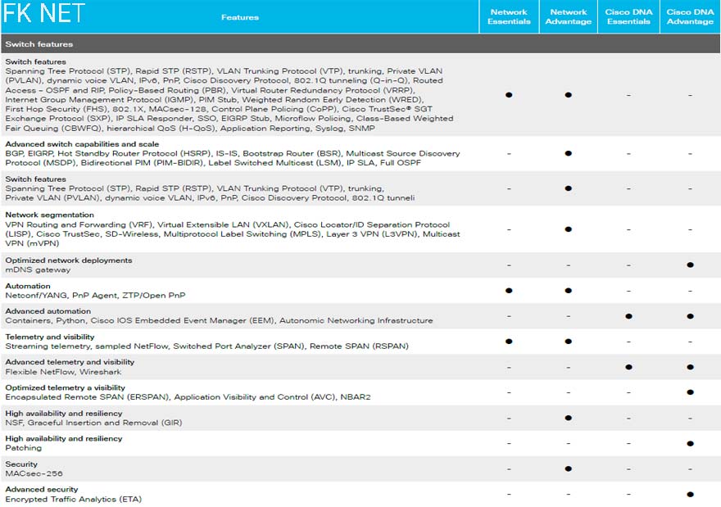Viewport: 721px width, 507px height.
Task: Select the line starting "VPN Routing and Forwarding (VRF)"
Action: coord(227,224)
